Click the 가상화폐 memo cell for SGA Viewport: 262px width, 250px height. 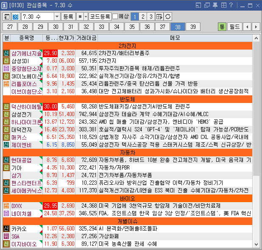(175, 236)
